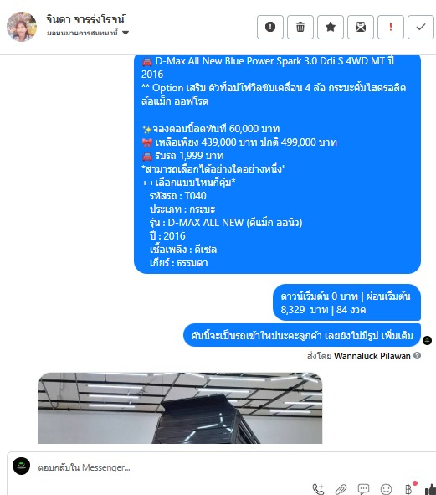Screen dimensions: 436x495
Task: Click the page avatar beside reply box
Action: (22, 466)
